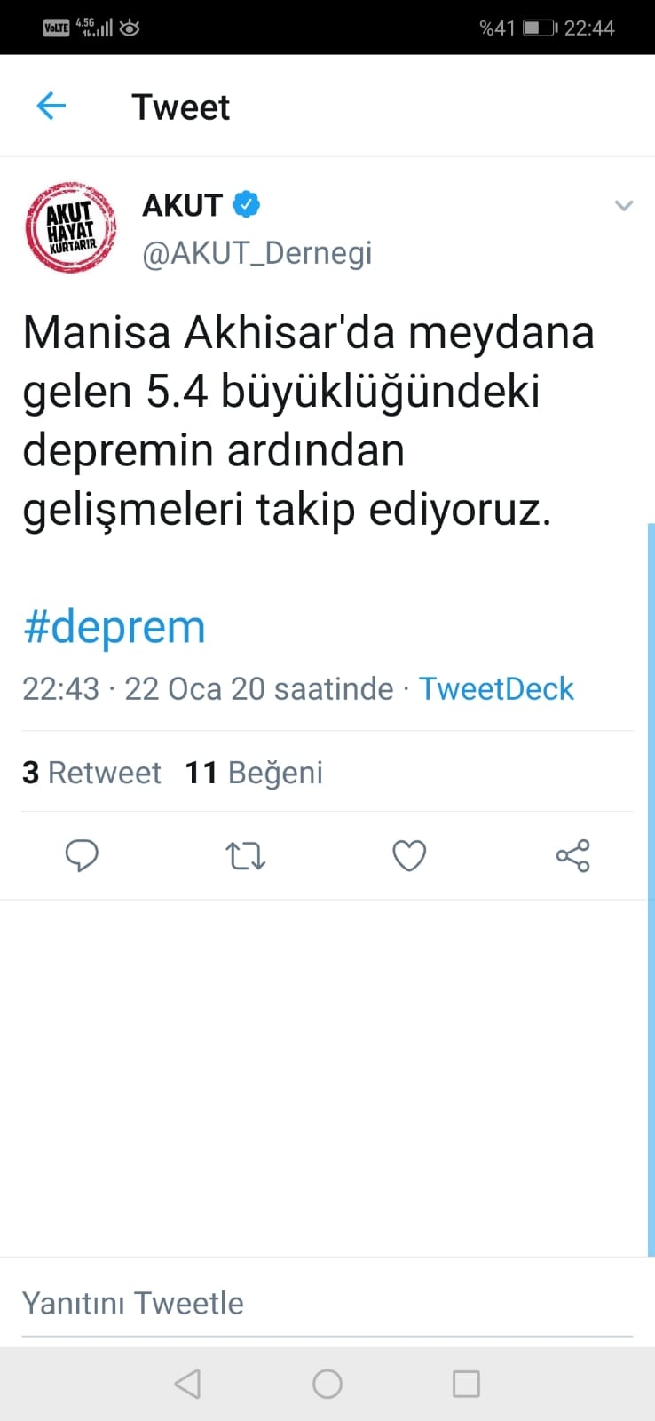Open the 11 Beğeni list
Screen dimensions: 655x1421
pyautogui.click(x=253, y=772)
